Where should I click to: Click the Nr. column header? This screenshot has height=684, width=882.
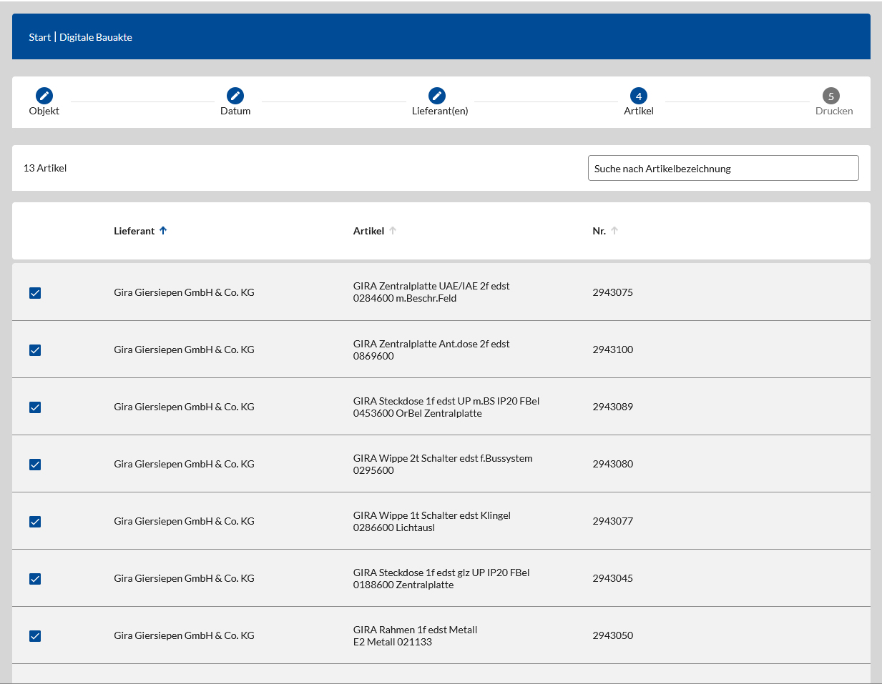tap(599, 231)
